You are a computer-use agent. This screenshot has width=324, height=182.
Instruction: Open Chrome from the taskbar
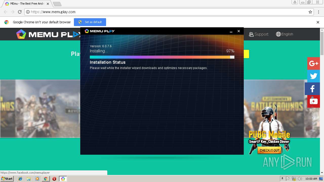tap(46, 179)
